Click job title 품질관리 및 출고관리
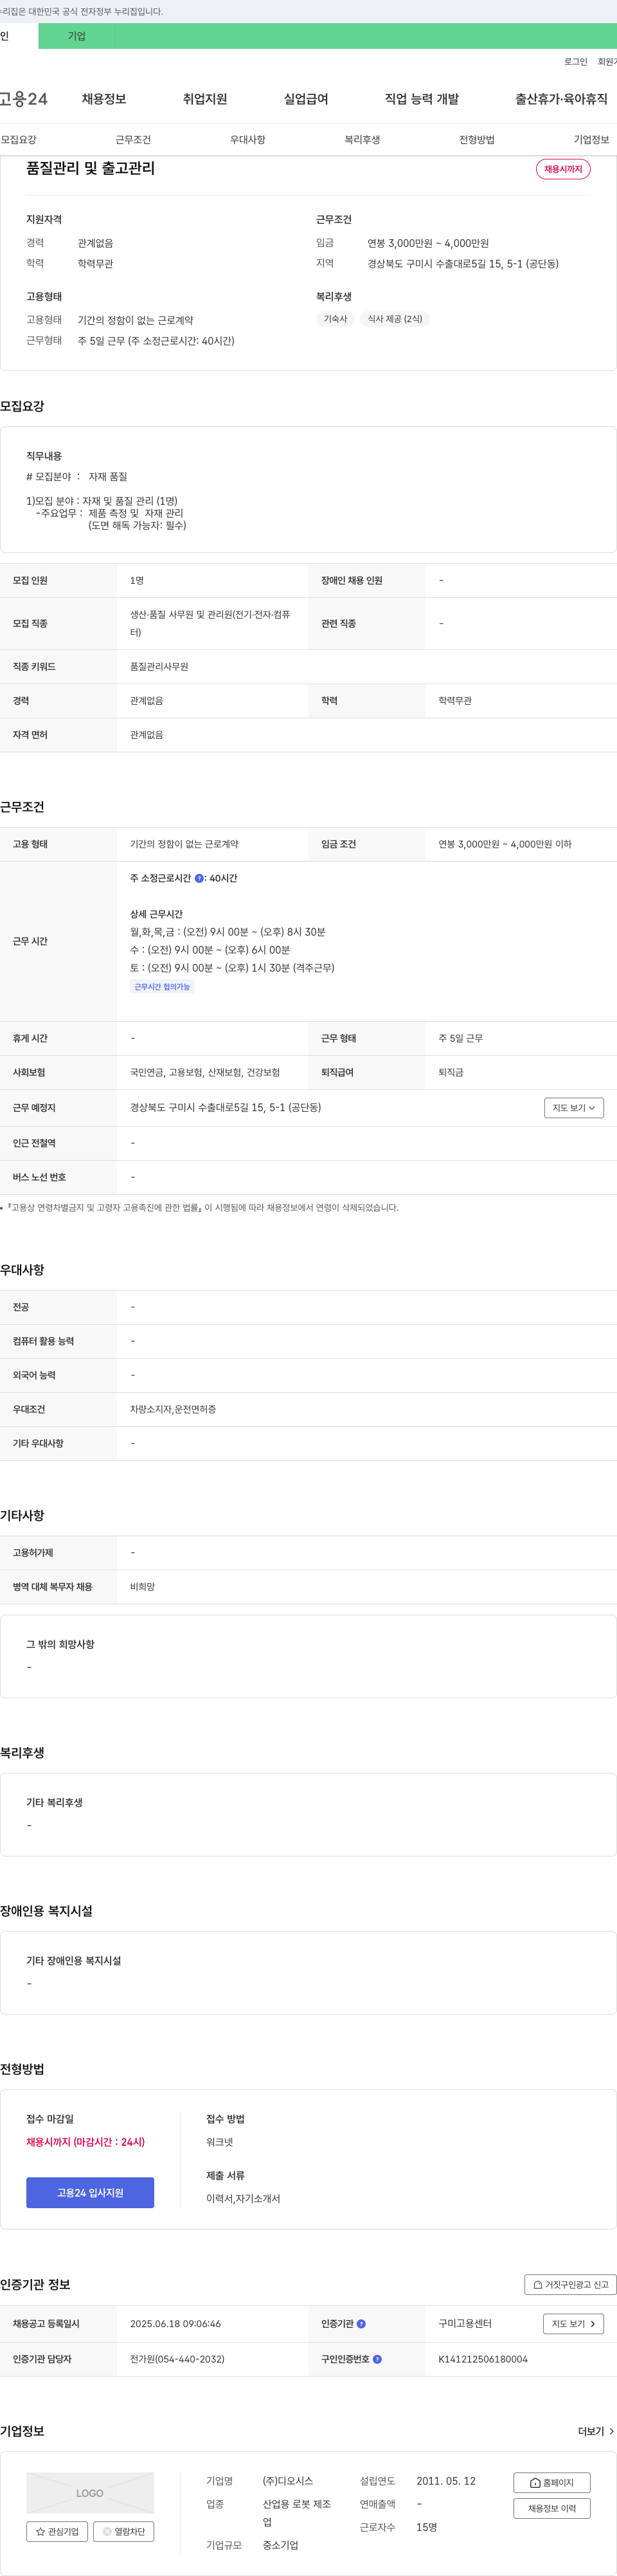Image resolution: width=617 pixels, height=2576 pixels. pyautogui.click(x=91, y=168)
